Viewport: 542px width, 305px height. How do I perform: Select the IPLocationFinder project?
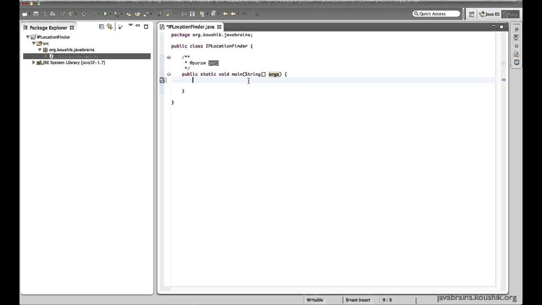pyautogui.click(x=53, y=37)
